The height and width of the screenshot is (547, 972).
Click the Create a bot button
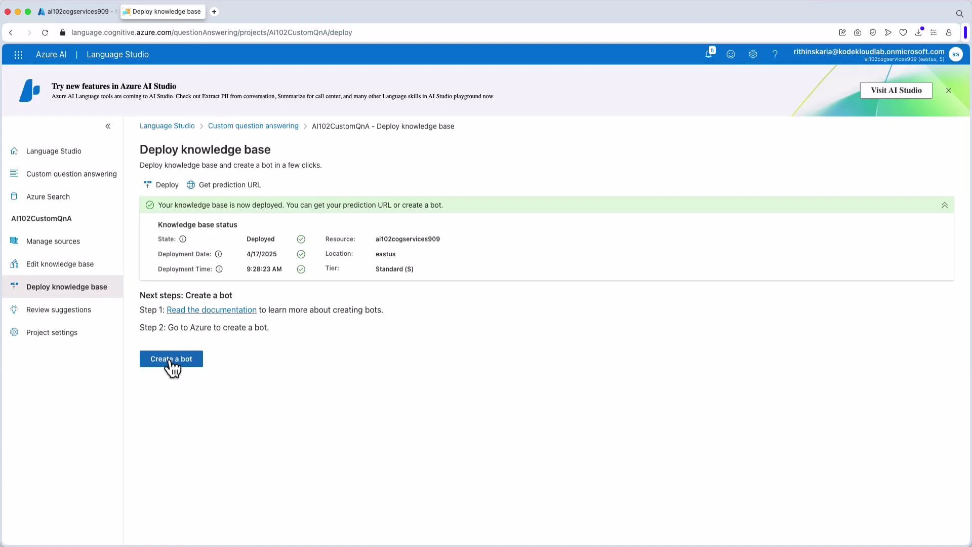(x=171, y=359)
